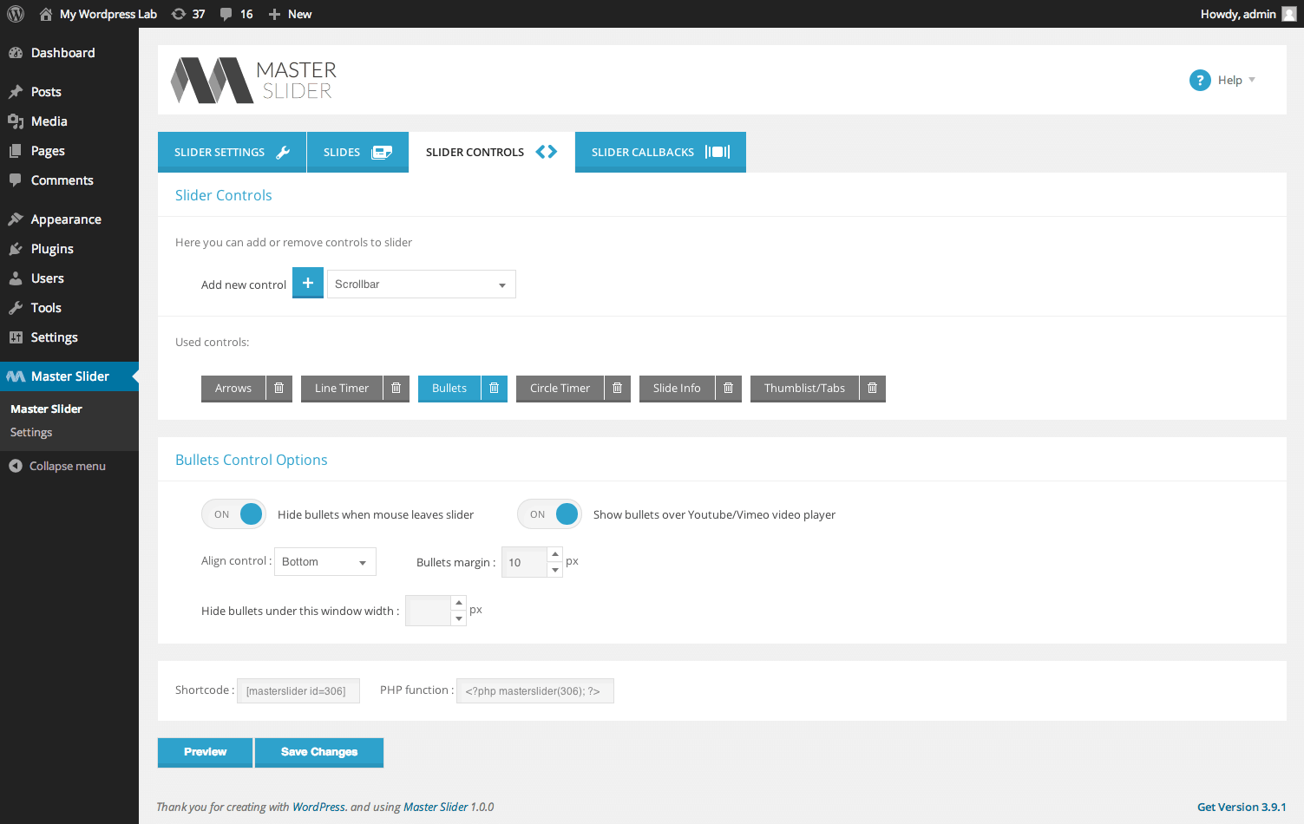The width and height of the screenshot is (1304, 824).
Task: Click the Bullets margin input field
Action: pos(524,562)
